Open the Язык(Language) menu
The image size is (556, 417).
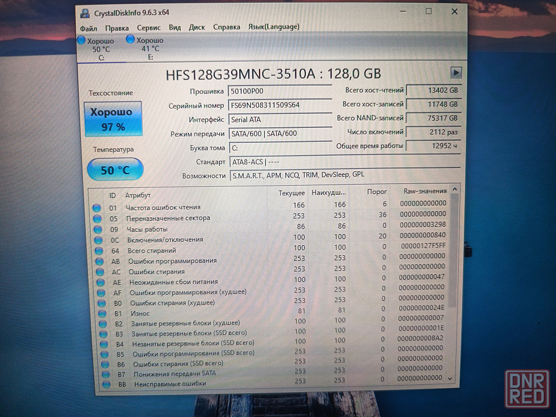(x=274, y=27)
